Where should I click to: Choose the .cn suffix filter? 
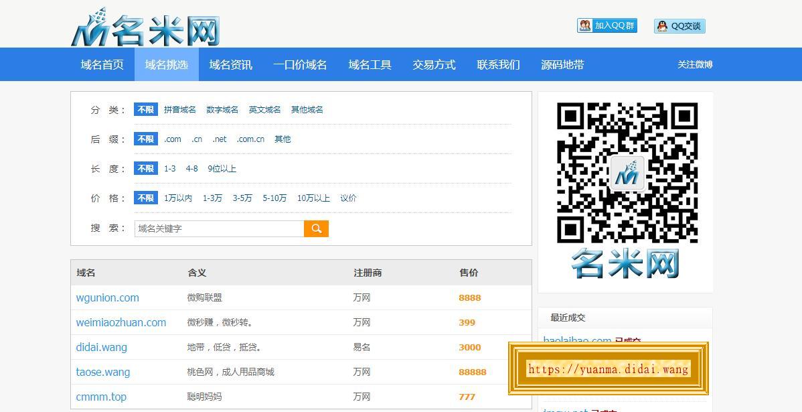tap(197, 139)
